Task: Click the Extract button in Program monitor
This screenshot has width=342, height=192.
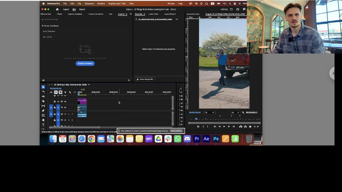Action: [245, 127]
